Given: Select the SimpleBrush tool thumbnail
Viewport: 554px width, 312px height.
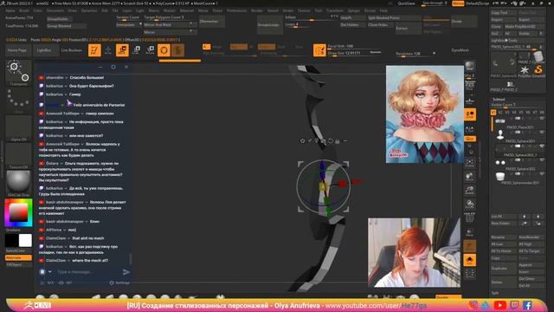Looking at the screenshot, I should (x=538, y=69).
